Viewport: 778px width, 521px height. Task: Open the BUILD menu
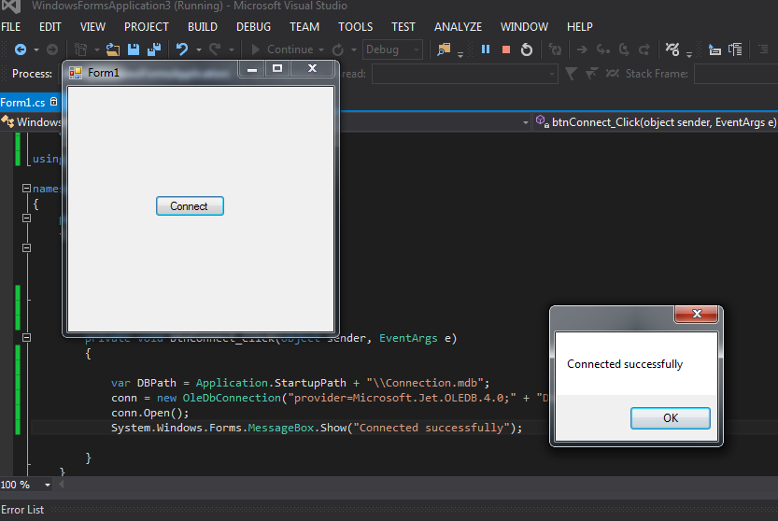[203, 27]
